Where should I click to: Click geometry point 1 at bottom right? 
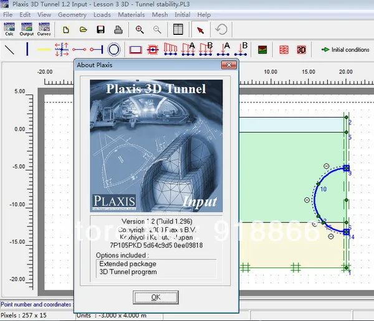click(347, 268)
